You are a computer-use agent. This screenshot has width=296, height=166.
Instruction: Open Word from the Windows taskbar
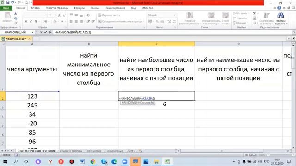[82, 161]
